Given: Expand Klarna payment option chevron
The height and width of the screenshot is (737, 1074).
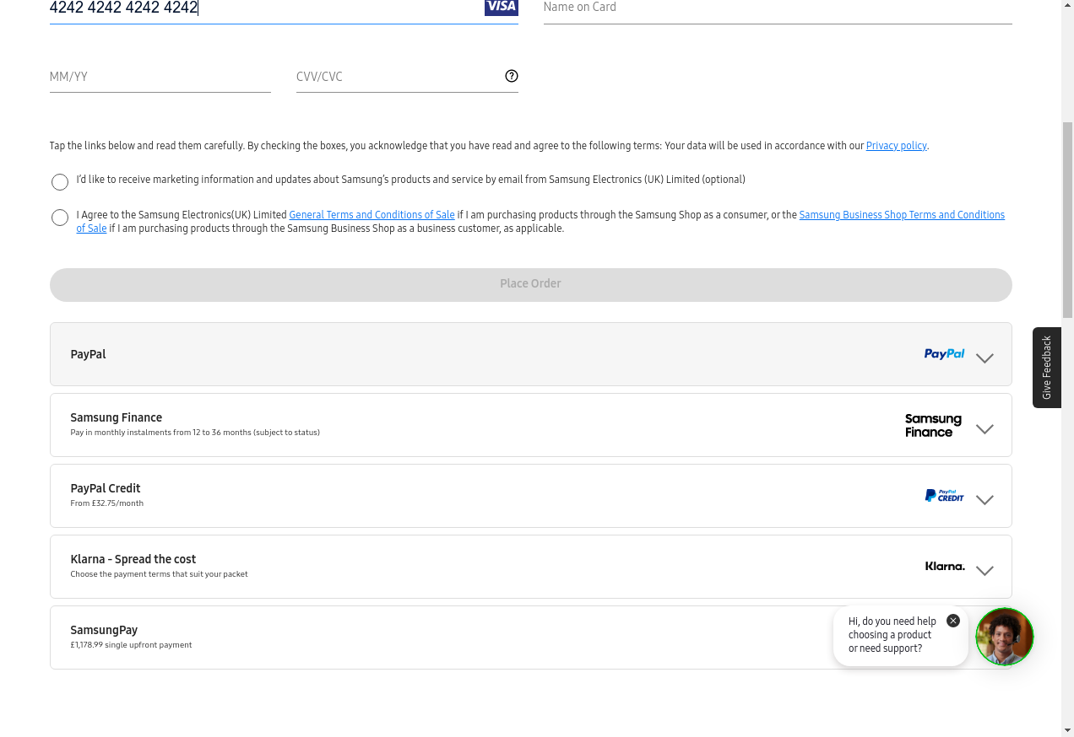Looking at the screenshot, I should [984, 570].
